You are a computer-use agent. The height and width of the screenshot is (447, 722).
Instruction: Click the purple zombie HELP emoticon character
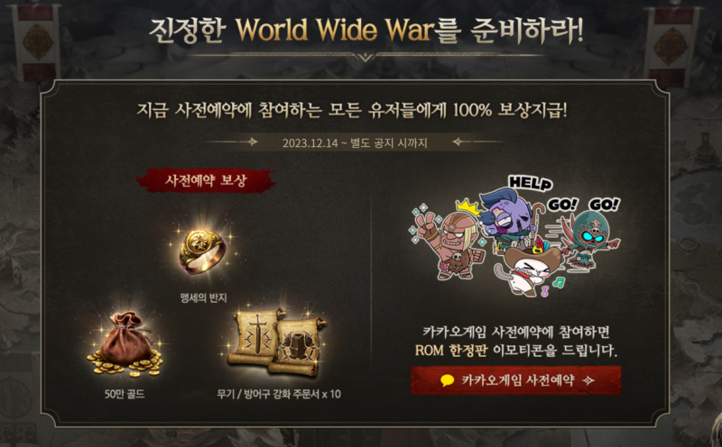508,221
